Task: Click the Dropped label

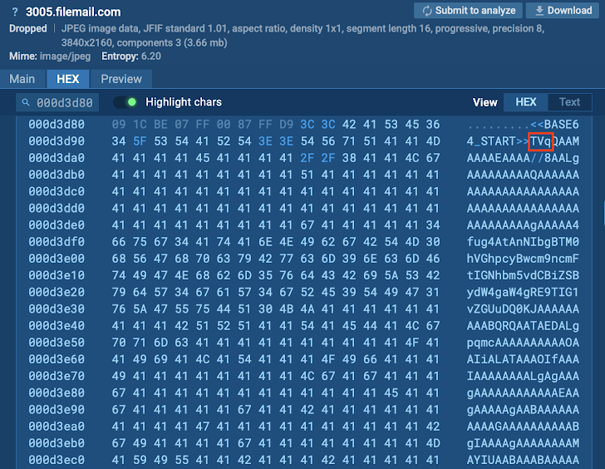Action: (28, 28)
